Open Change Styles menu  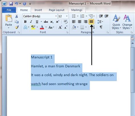(127, 22)
